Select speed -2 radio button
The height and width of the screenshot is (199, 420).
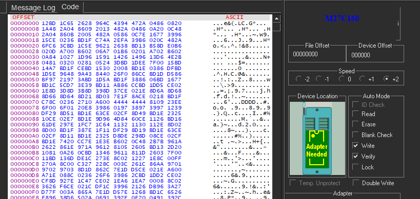coord(298,79)
